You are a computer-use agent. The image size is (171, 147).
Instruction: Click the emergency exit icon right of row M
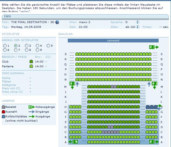tap(154, 85)
